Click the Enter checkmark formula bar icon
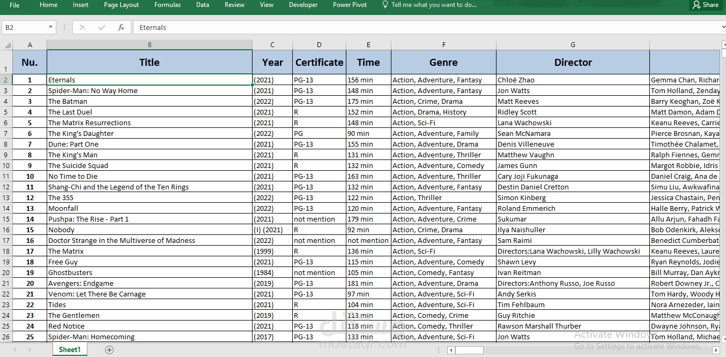The height and width of the screenshot is (358, 726). click(x=102, y=27)
